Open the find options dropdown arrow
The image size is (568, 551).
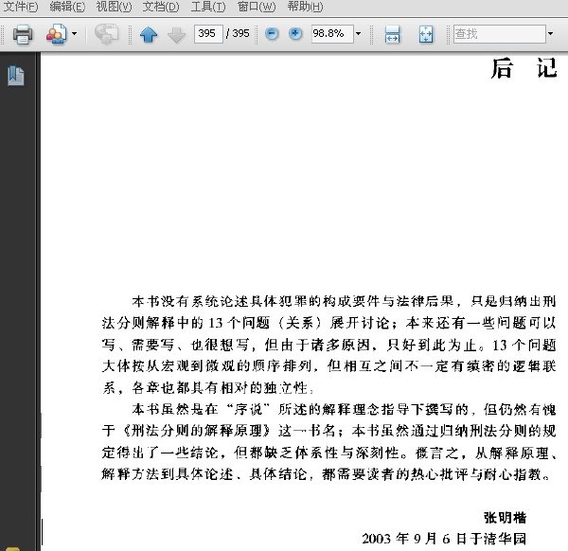550,34
